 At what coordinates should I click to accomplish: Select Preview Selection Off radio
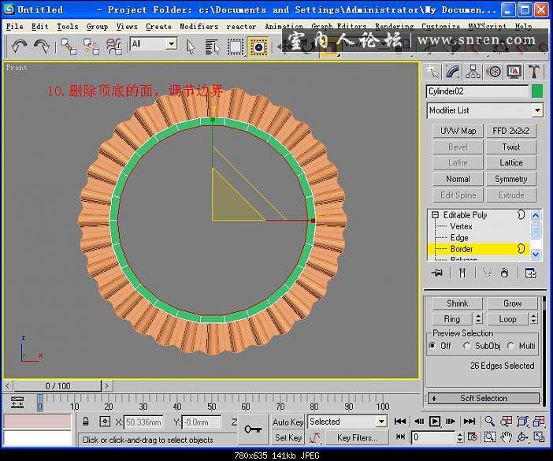(x=432, y=346)
